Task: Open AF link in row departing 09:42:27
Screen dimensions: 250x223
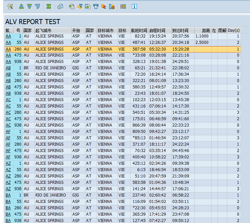Action: [8, 132]
